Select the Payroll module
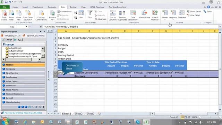222x125 pixels. pyautogui.click(x=23, y=98)
